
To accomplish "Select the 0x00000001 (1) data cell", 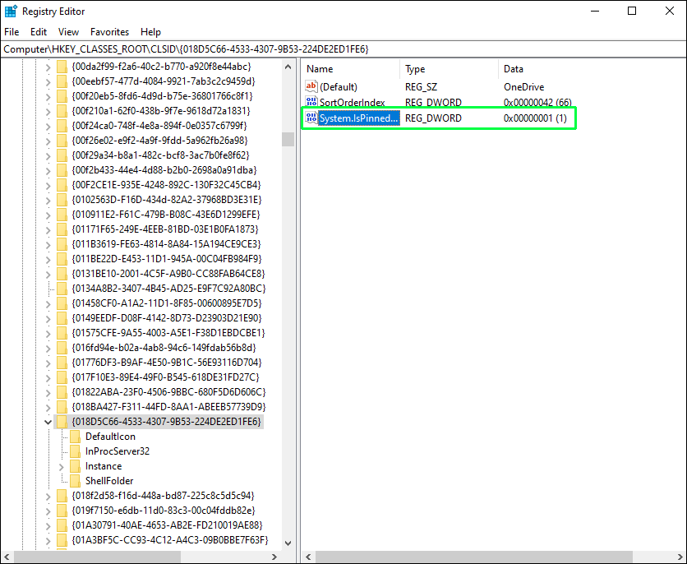I will click(x=535, y=118).
